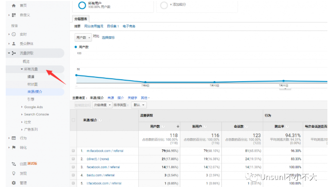Click help icon beside 新用户 header
This screenshot has height=187, width=335.
pyautogui.click(x=205, y=126)
